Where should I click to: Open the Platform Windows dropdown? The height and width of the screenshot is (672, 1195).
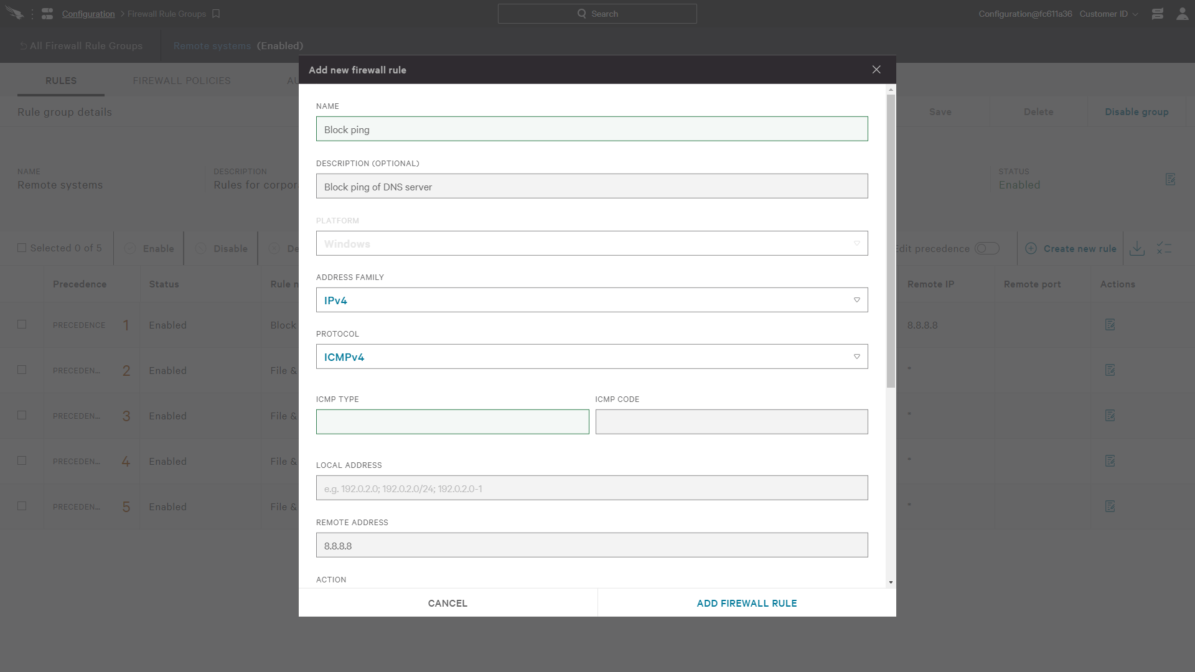pos(592,243)
